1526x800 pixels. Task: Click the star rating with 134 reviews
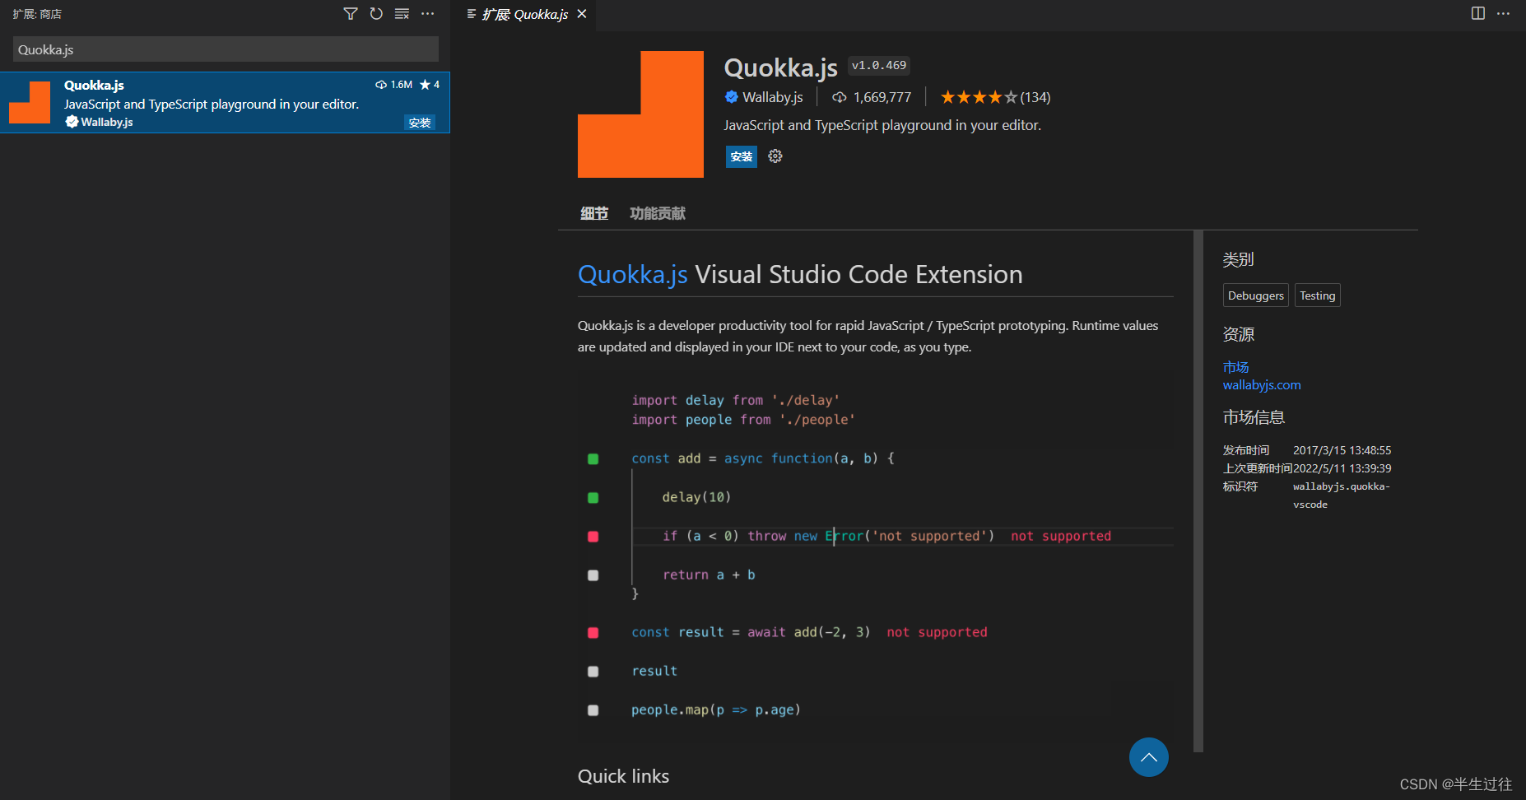point(995,97)
